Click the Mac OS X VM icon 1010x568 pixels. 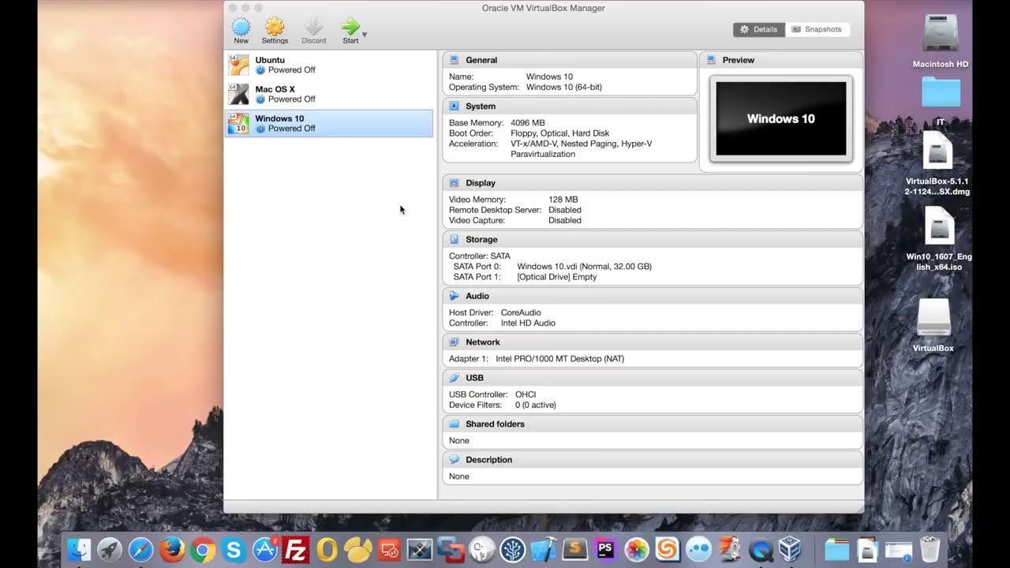[x=238, y=94]
